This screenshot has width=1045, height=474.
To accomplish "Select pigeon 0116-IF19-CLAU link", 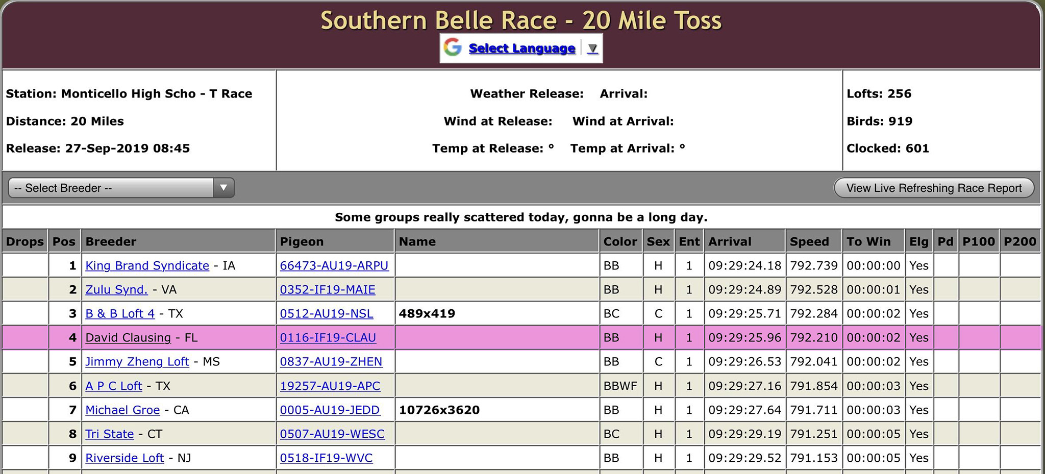I will pyautogui.click(x=328, y=338).
